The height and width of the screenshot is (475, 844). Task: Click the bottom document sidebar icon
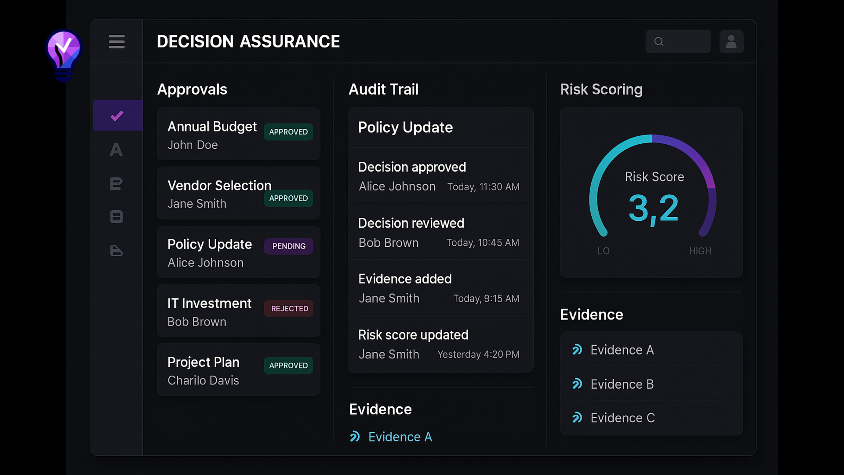pos(116,251)
